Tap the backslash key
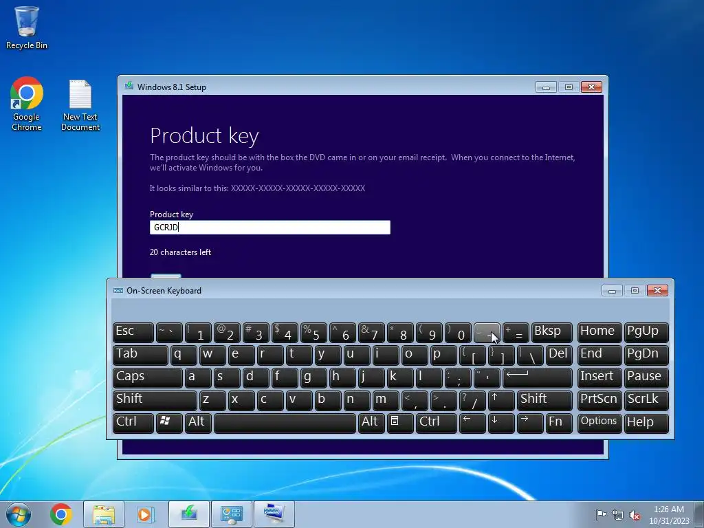 point(530,355)
